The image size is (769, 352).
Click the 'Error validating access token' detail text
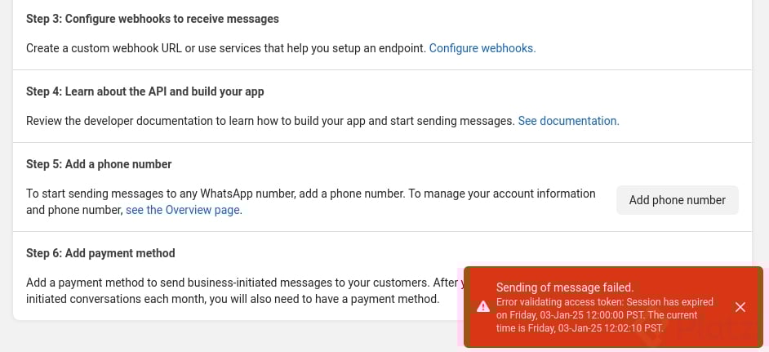click(x=604, y=302)
